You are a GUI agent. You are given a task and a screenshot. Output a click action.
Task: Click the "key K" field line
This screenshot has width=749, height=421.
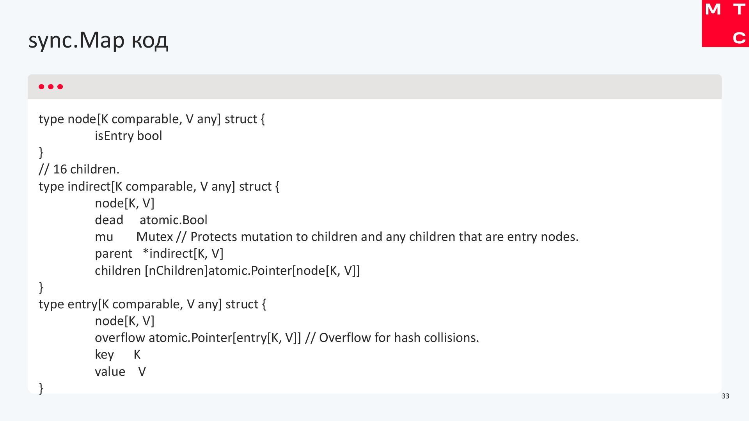pyautogui.click(x=117, y=354)
